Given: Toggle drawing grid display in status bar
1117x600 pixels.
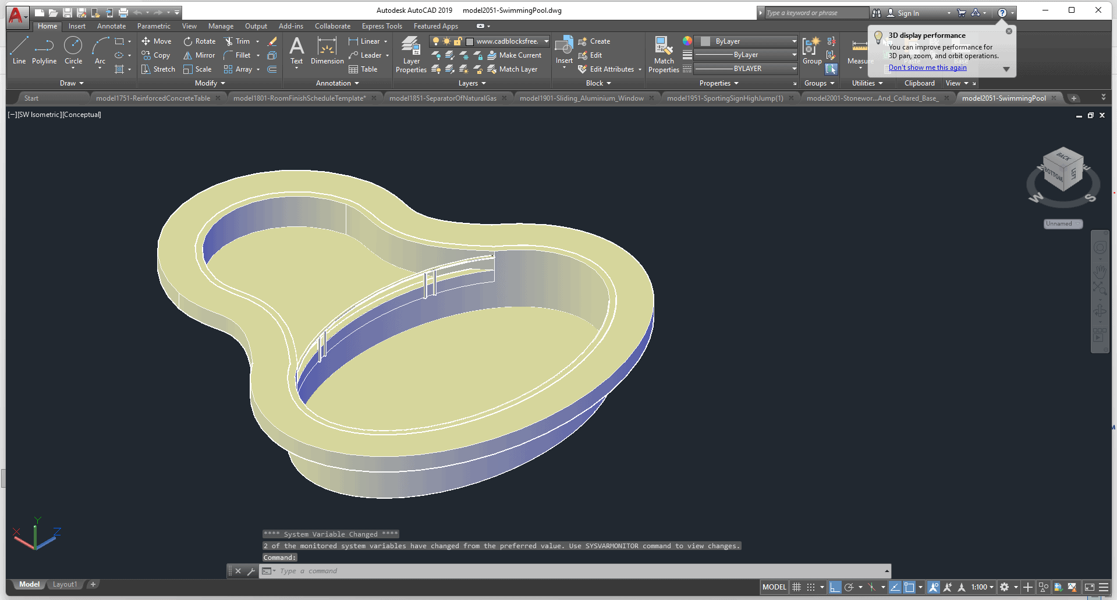Looking at the screenshot, I should (797, 587).
